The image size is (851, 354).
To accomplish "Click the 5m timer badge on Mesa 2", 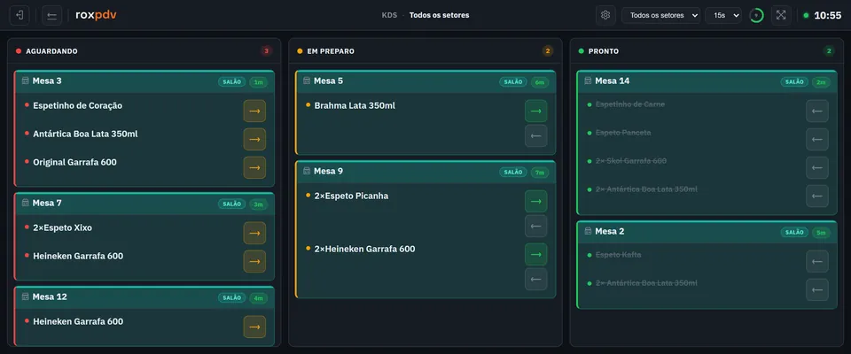I will click(821, 232).
